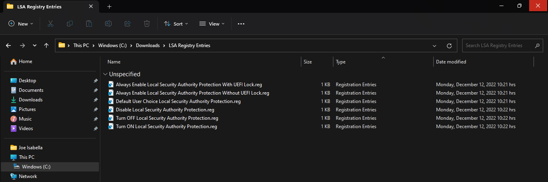Click chevron after This PC in path

click(94, 45)
